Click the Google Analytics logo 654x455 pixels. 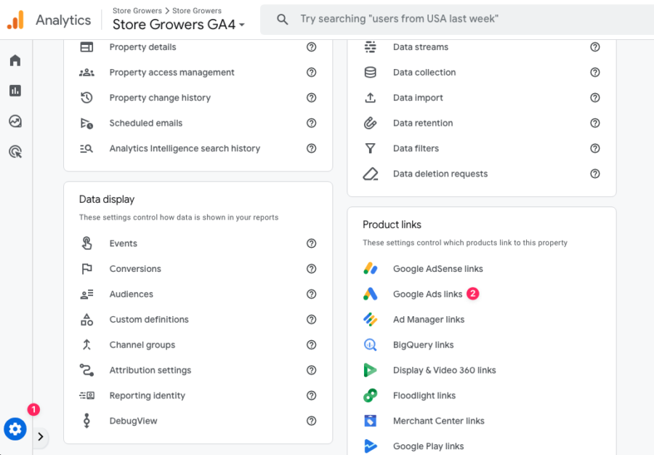[x=15, y=20]
